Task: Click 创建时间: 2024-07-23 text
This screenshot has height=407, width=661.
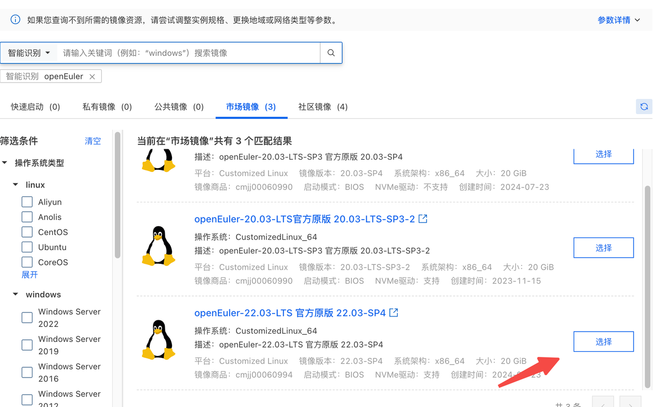Action: pos(504,186)
